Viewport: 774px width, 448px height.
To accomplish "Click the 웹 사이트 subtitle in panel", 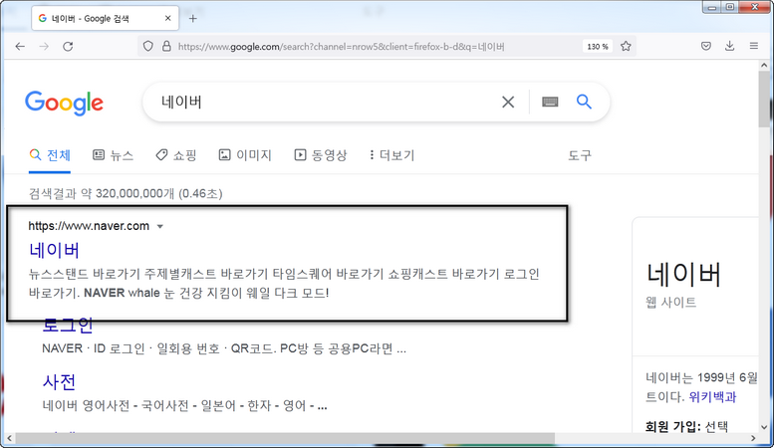I will pos(670,302).
